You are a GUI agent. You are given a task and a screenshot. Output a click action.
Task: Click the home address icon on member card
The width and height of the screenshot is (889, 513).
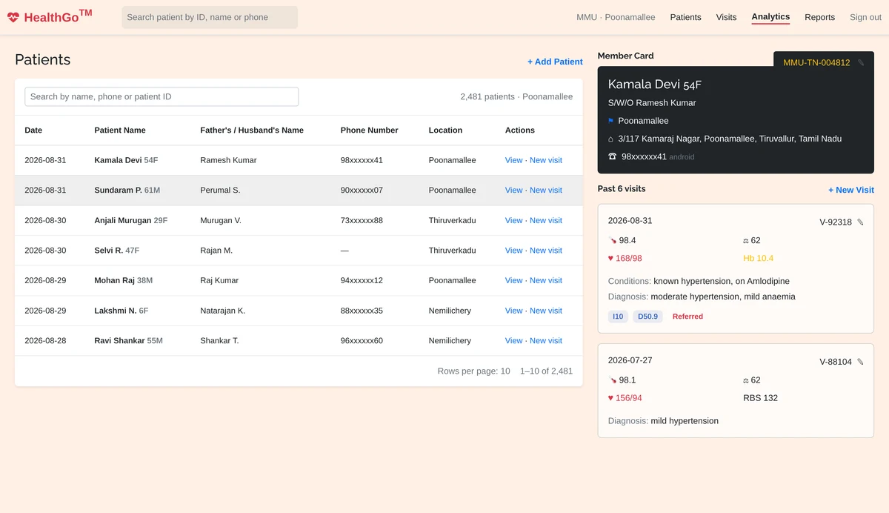(611, 139)
